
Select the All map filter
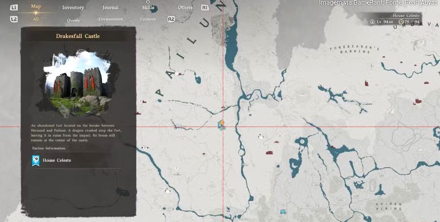(x=36, y=19)
